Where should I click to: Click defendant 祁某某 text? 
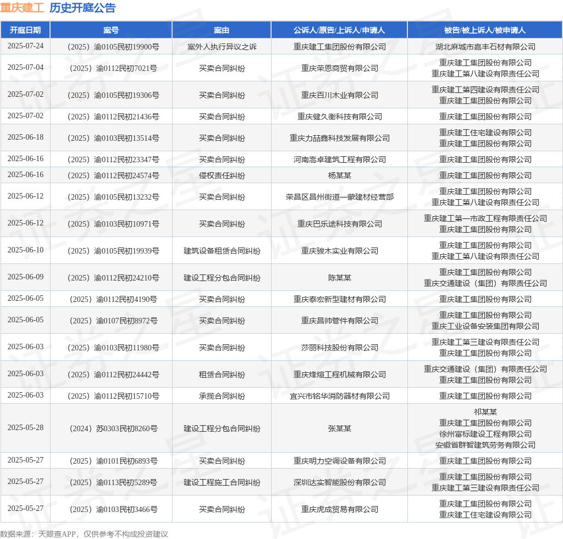coord(485,413)
